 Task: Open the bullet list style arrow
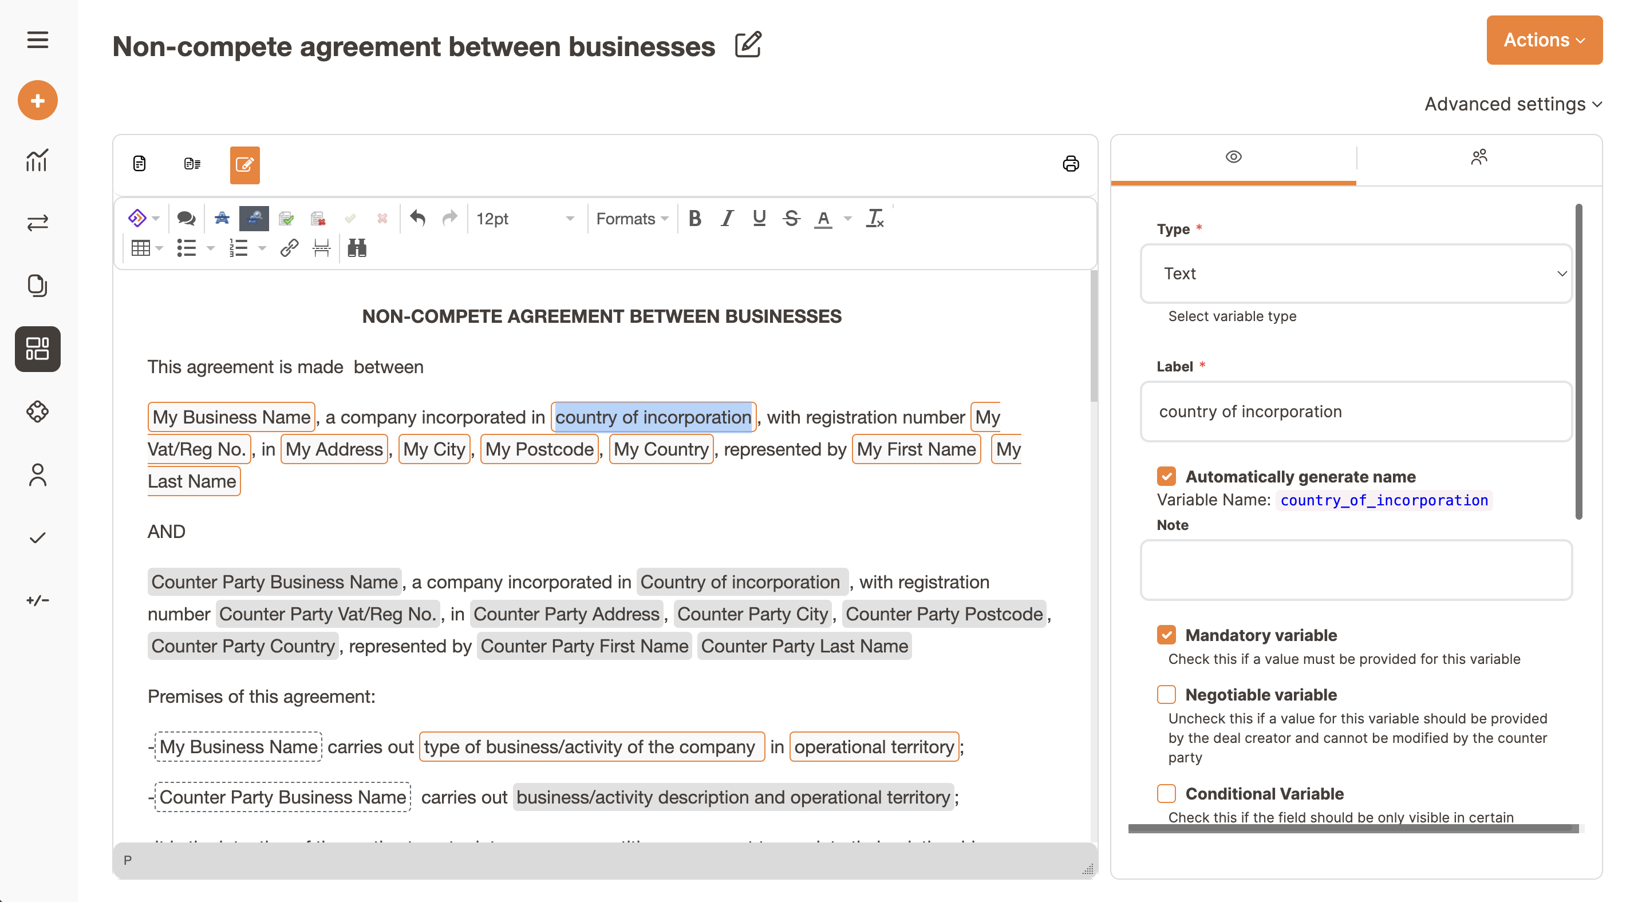(x=211, y=248)
